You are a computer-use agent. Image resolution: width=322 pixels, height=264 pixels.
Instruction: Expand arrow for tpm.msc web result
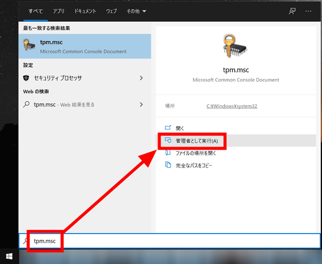[x=141, y=105]
